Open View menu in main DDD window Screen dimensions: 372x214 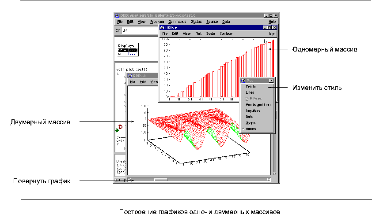(x=141, y=22)
